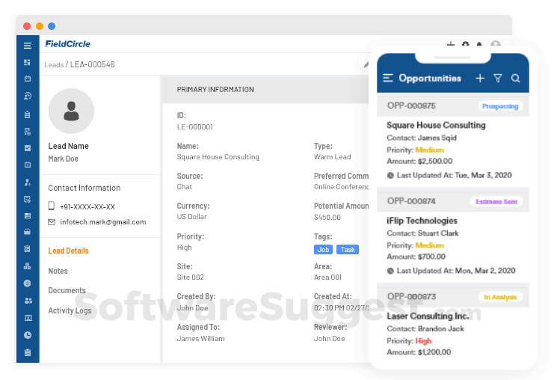Tap the search magnifier in Opportunities header
The image size is (554, 380).
[x=516, y=78]
